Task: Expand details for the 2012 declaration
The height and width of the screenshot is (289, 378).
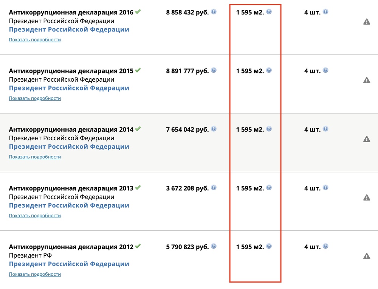Action: [35, 274]
